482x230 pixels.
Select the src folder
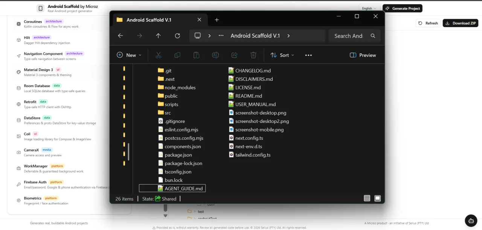click(x=164, y=113)
